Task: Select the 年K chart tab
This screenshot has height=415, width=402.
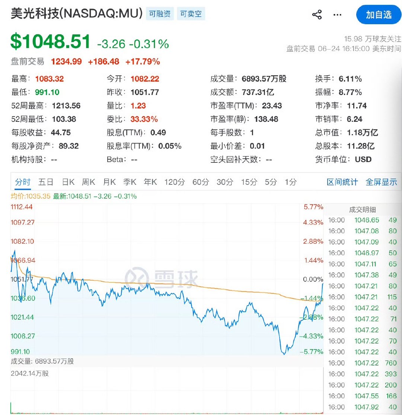Action: point(150,182)
